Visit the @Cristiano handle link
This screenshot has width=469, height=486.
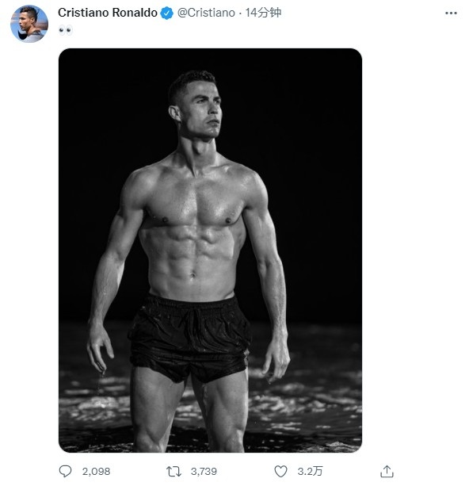point(206,13)
